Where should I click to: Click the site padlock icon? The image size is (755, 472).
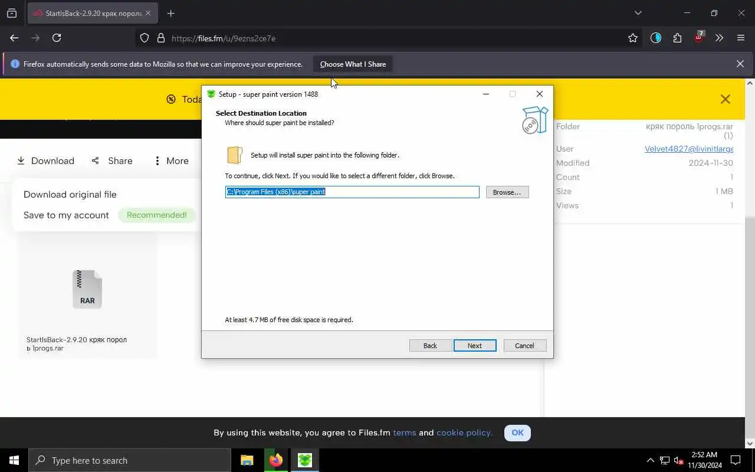(160, 38)
